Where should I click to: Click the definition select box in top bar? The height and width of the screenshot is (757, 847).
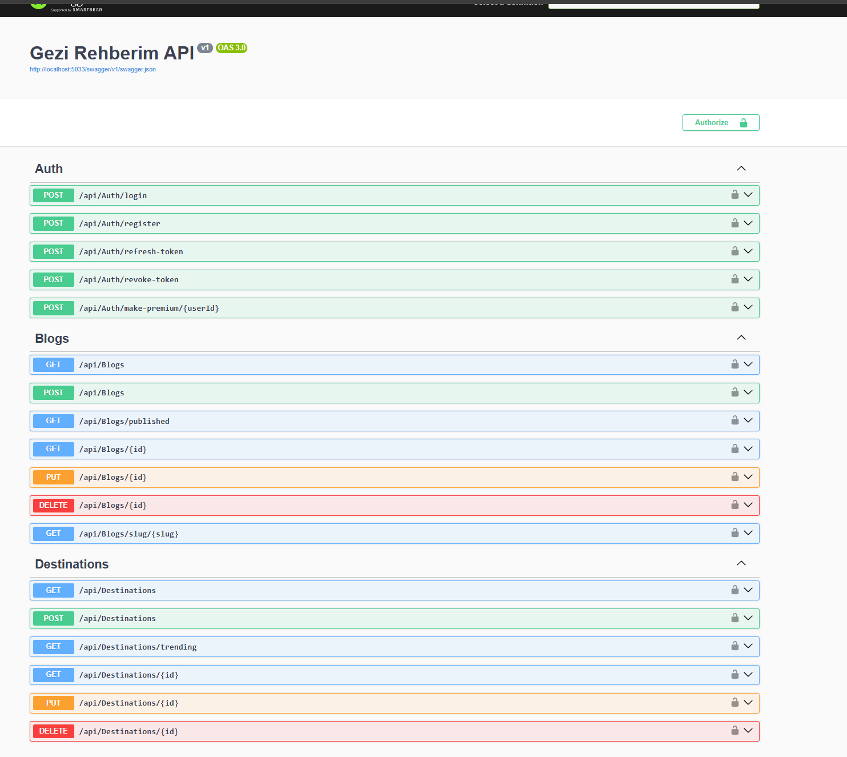(x=654, y=5)
